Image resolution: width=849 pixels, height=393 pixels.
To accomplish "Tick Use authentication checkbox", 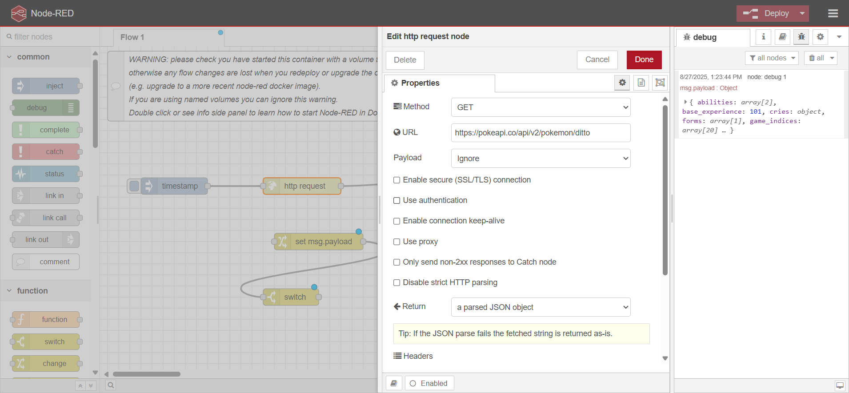I will (x=396, y=200).
